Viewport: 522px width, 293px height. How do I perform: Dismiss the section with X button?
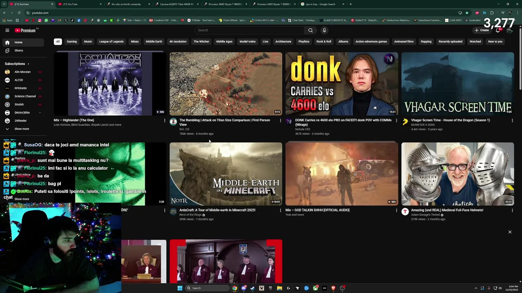coord(510,232)
